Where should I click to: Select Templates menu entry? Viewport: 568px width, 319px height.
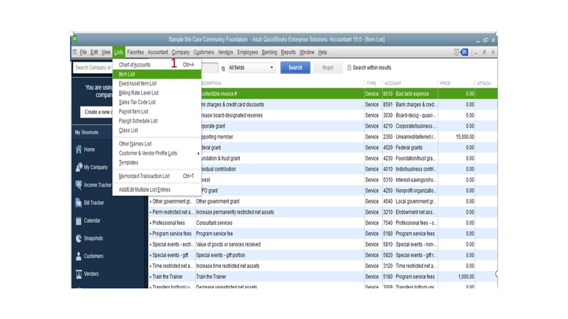(x=157, y=163)
